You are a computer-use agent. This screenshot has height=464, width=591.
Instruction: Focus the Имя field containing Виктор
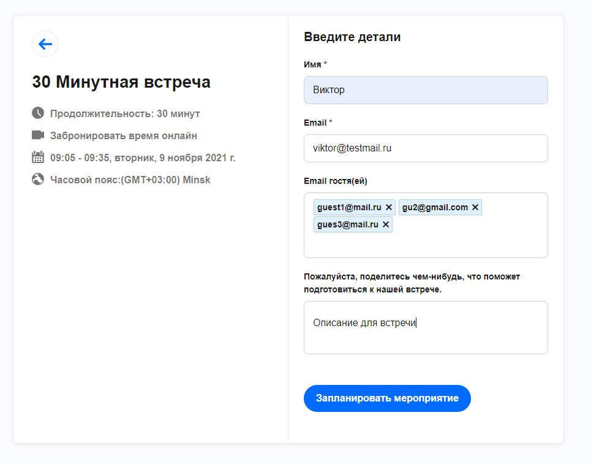[426, 90]
